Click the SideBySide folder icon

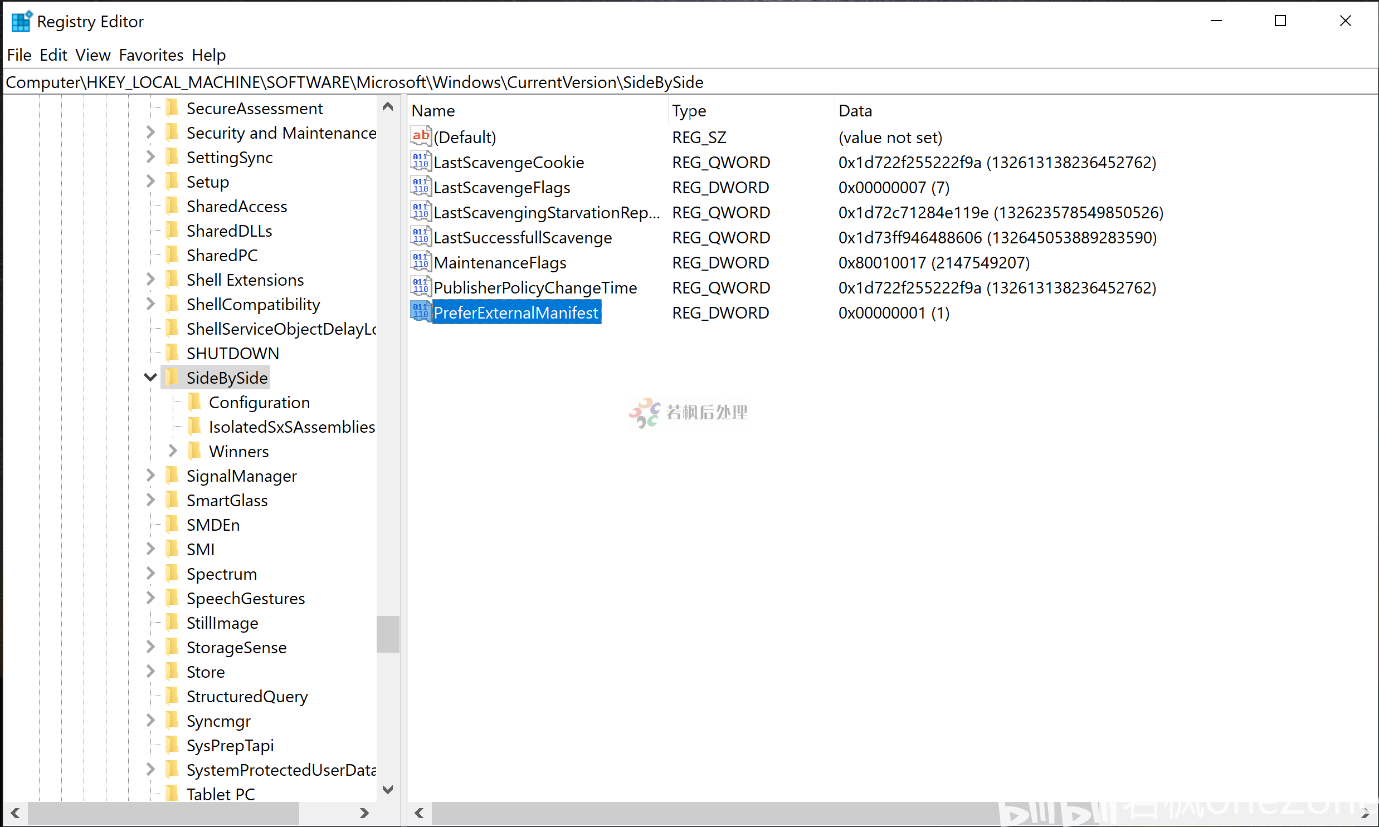pyautogui.click(x=172, y=377)
